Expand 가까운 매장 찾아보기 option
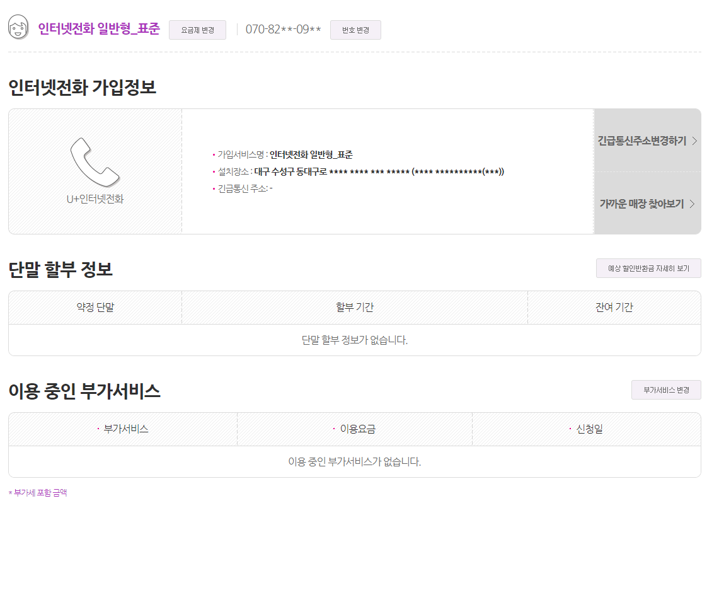The height and width of the screenshot is (612, 707). (x=643, y=204)
